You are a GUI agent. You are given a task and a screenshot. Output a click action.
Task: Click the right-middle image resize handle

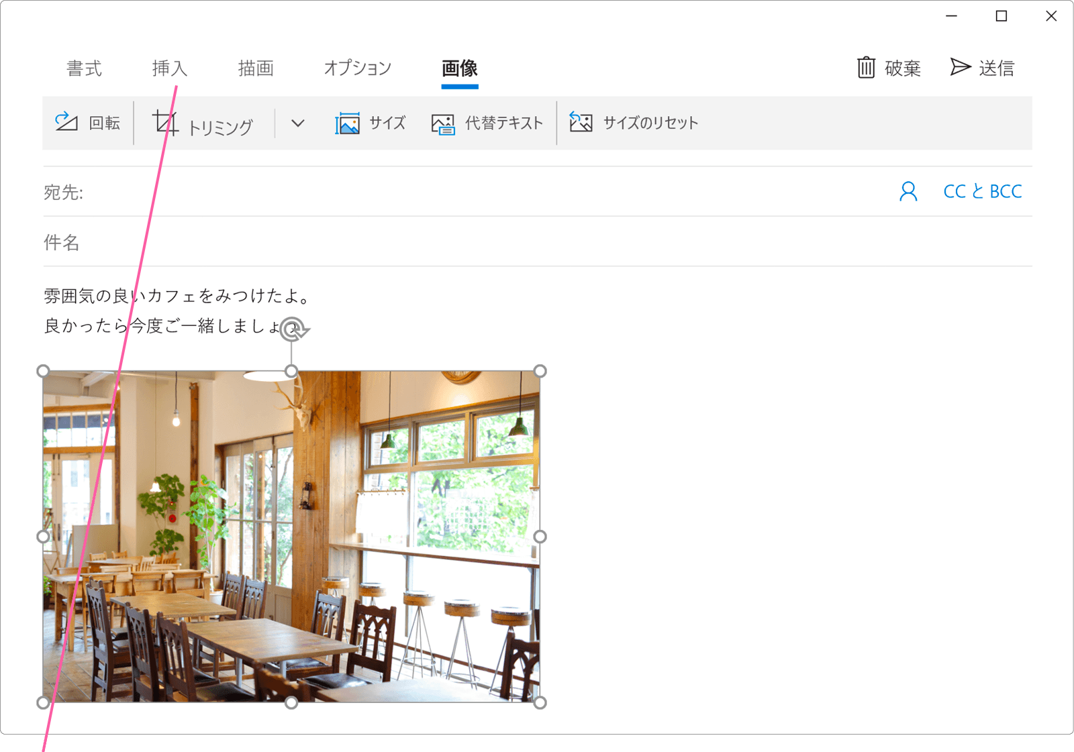(540, 537)
